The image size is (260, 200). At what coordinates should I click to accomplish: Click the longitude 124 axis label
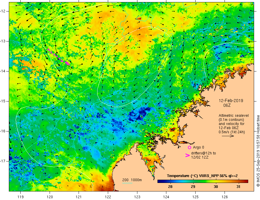tap(166, 197)
